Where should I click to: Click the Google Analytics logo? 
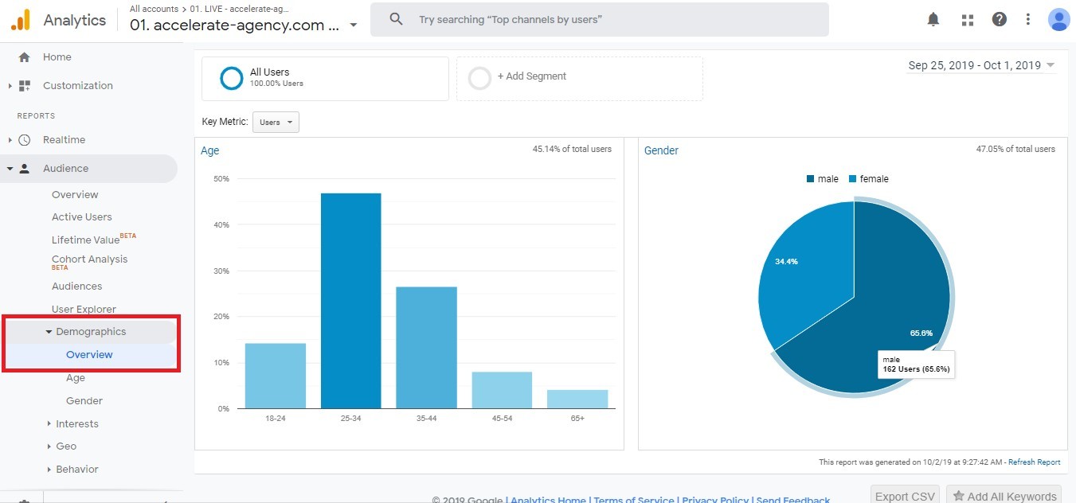20,20
